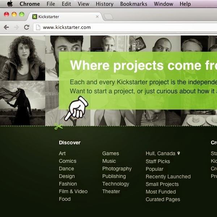This screenshot has width=217, height=217.
Task: Open the Apple menu
Action: pos(10,4)
